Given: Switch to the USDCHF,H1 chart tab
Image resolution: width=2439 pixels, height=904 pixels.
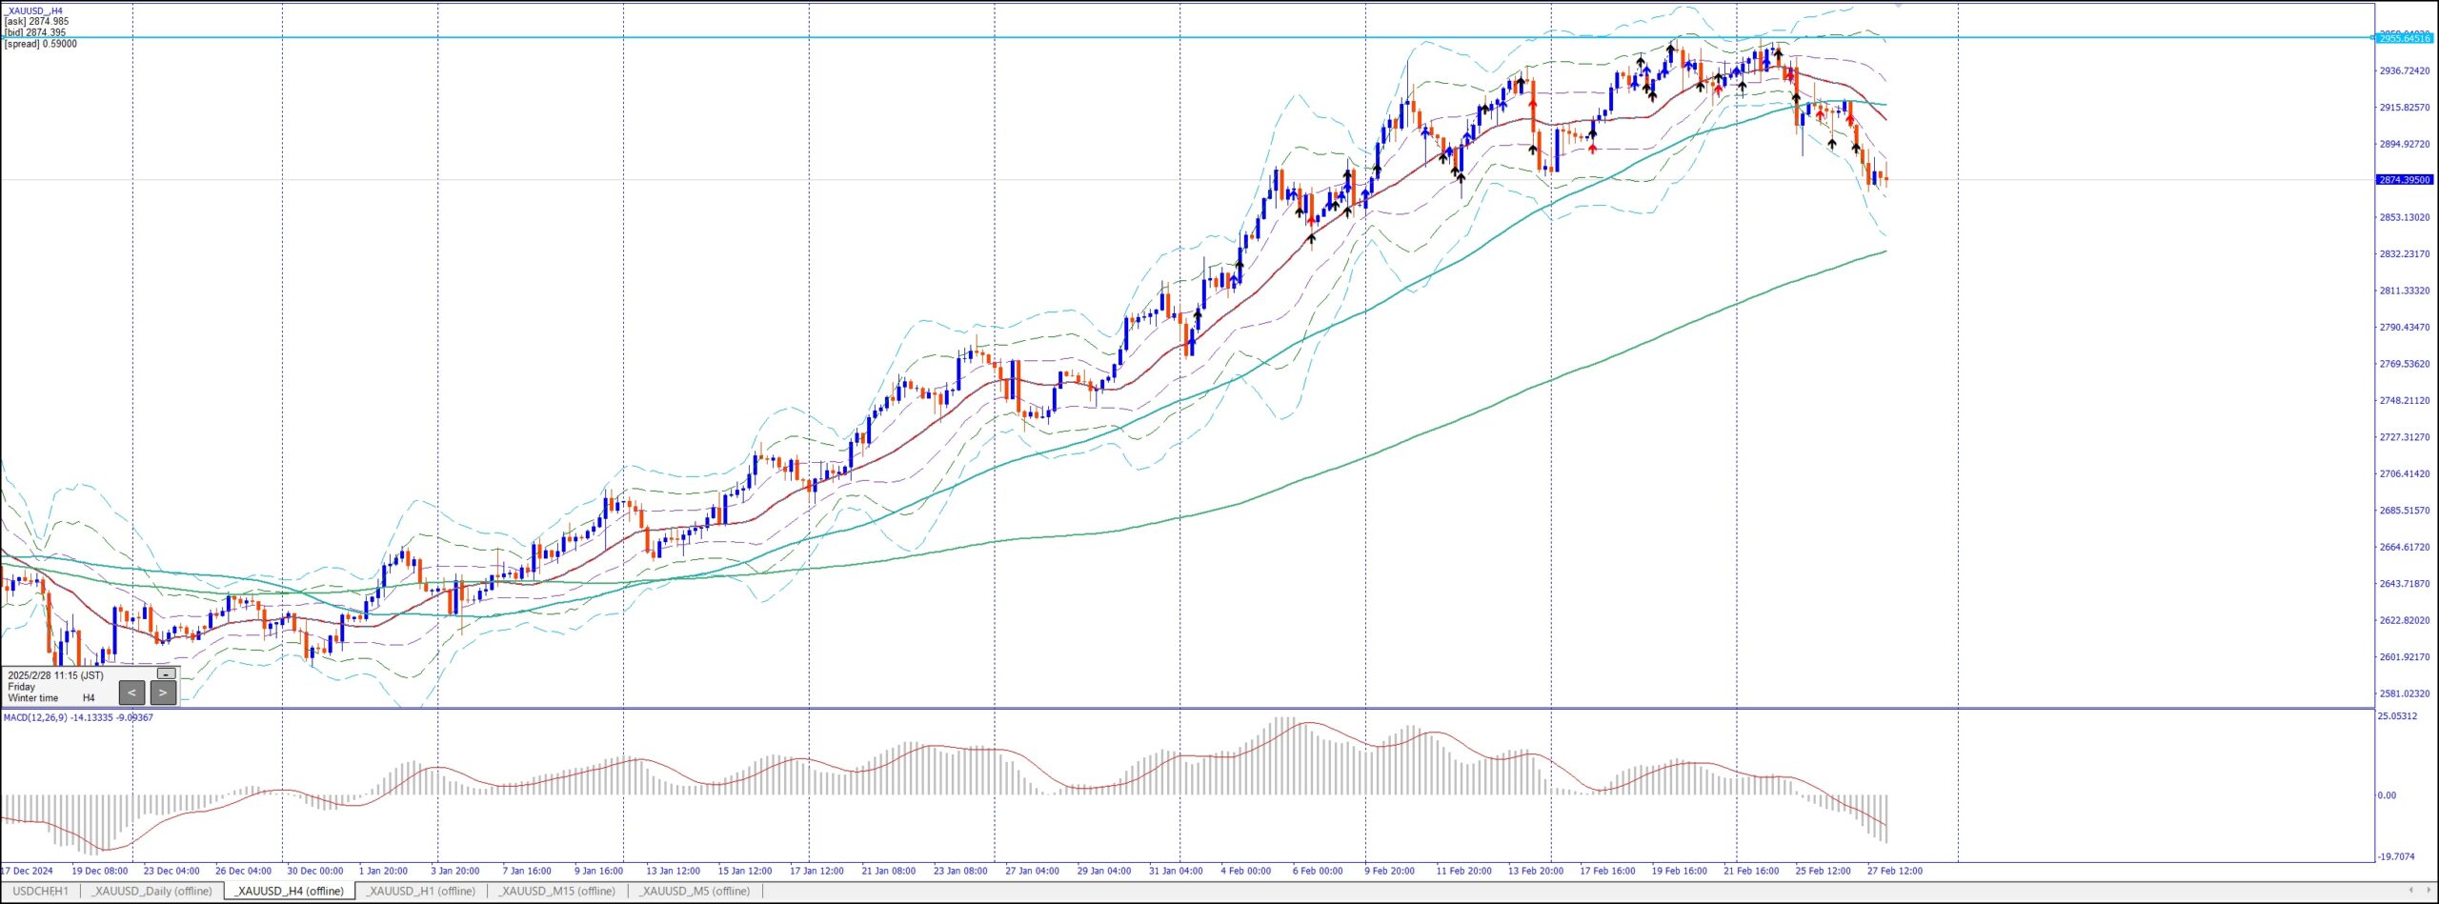Looking at the screenshot, I should pyautogui.click(x=40, y=891).
